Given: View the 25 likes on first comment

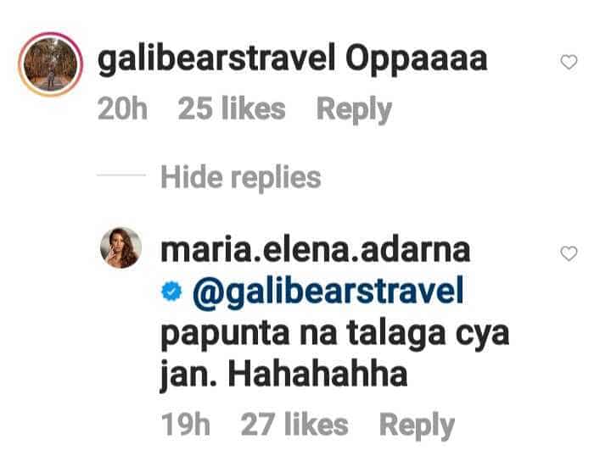Looking at the screenshot, I should coord(232,109).
